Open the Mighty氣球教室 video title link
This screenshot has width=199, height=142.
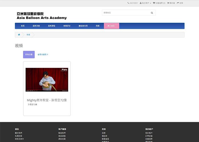[x=47, y=100]
